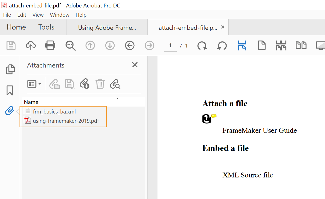Enable single page view mode
The image size is (325, 199).
point(262,45)
